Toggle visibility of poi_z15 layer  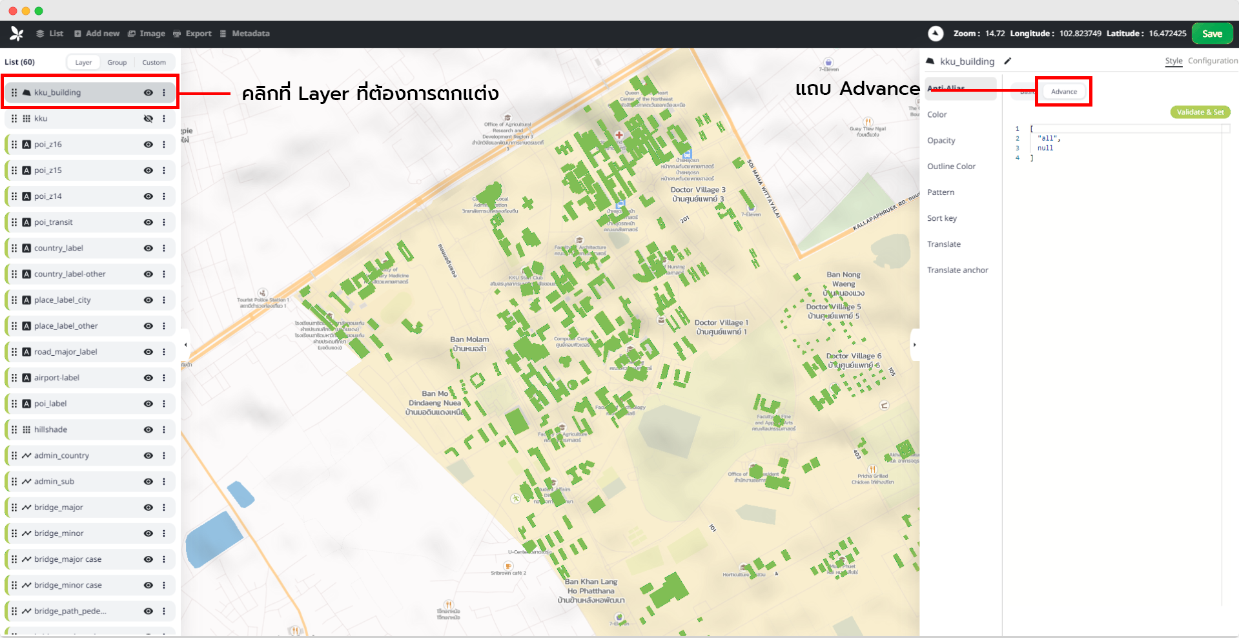[x=148, y=170]
